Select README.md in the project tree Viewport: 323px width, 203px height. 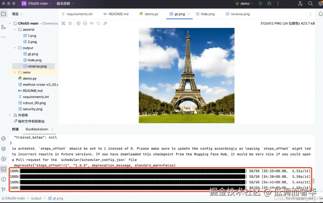[30, 90]
